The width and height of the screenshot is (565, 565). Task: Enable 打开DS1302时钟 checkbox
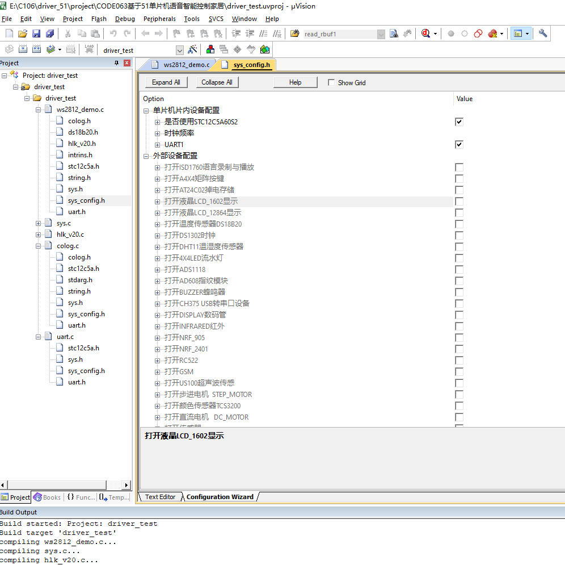point(459,235)
